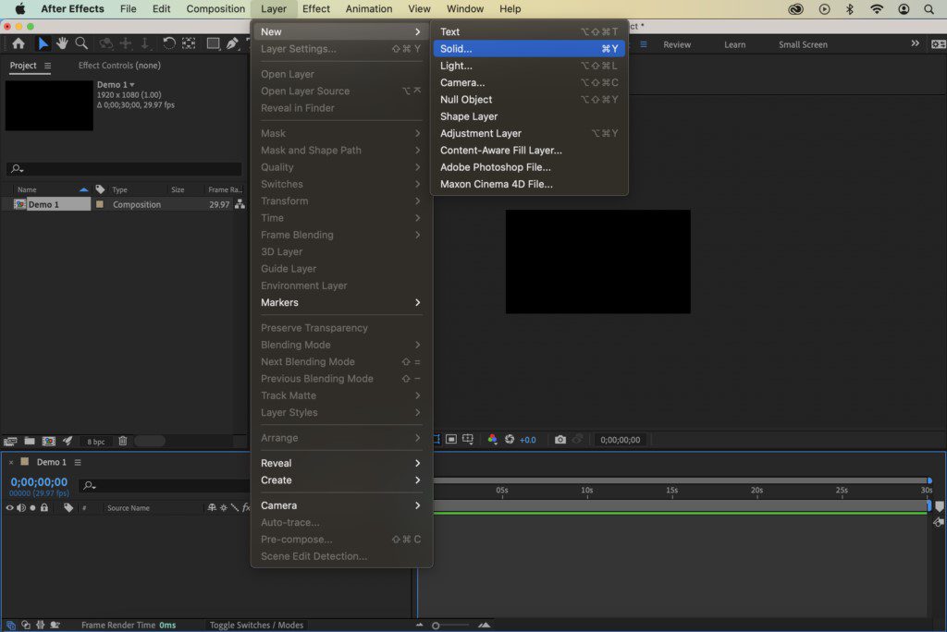This screenshot has width=947, height=632.
Task: Open the Composition menu in menu bar
Action: pyautogui.click(x=215, y=9)
